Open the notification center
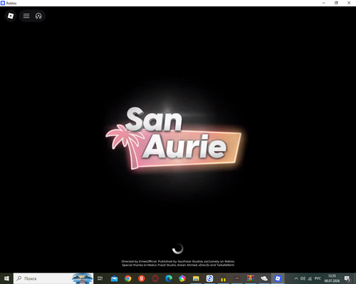356x284 pixels. [347, 278]
